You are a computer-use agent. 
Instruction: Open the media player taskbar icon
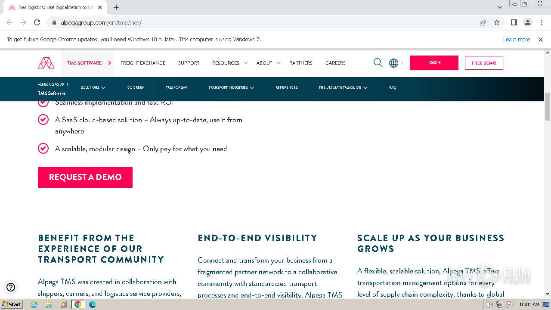(x=63, y=304)
